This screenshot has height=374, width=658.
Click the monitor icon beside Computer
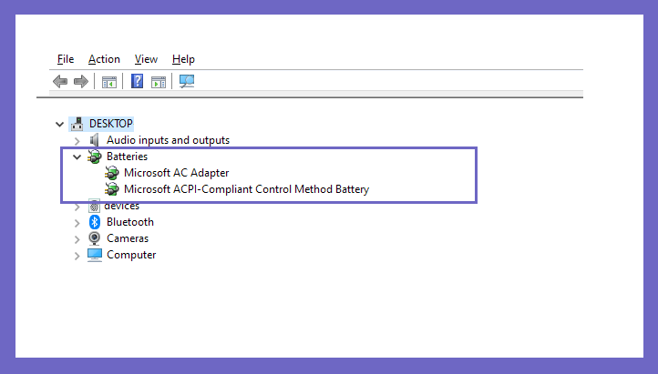tap(95, 255)
